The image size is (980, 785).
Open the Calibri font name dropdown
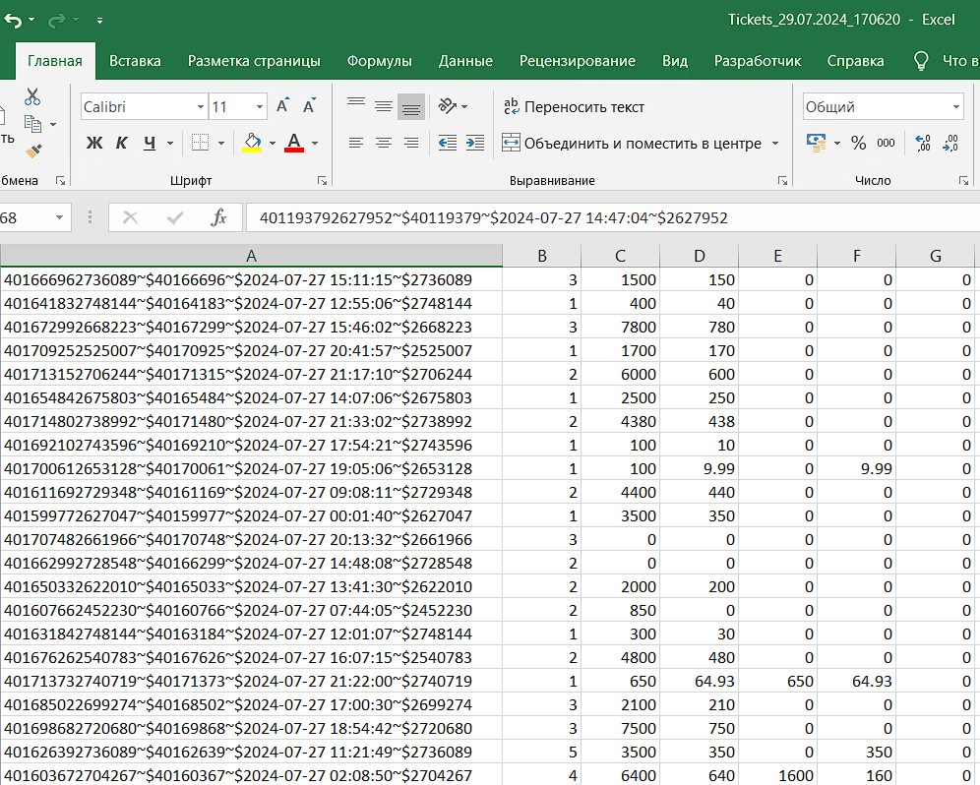pyautogui.click(x=201, y=106)
